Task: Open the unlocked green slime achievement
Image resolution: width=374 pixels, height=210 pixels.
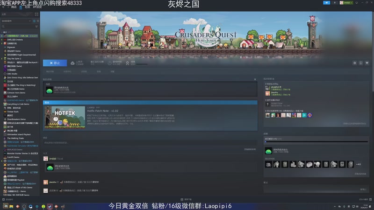Action: (268, 151)
